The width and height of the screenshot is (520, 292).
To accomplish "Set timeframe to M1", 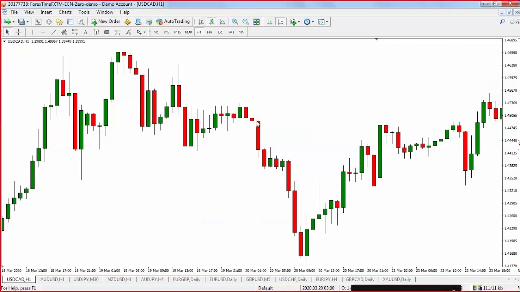I will pos(156,32).
